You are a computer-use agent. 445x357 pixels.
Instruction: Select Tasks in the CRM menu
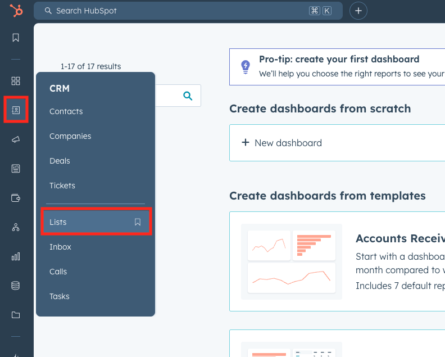[x=60, y=296]
